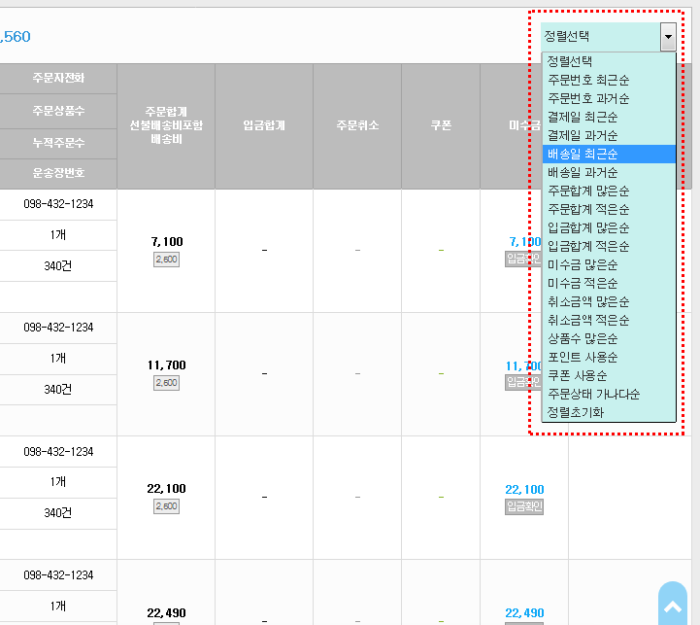Open the blue 22,490 unpaid amount link
This screenshot has width=700, height=625.
(524, 613)
